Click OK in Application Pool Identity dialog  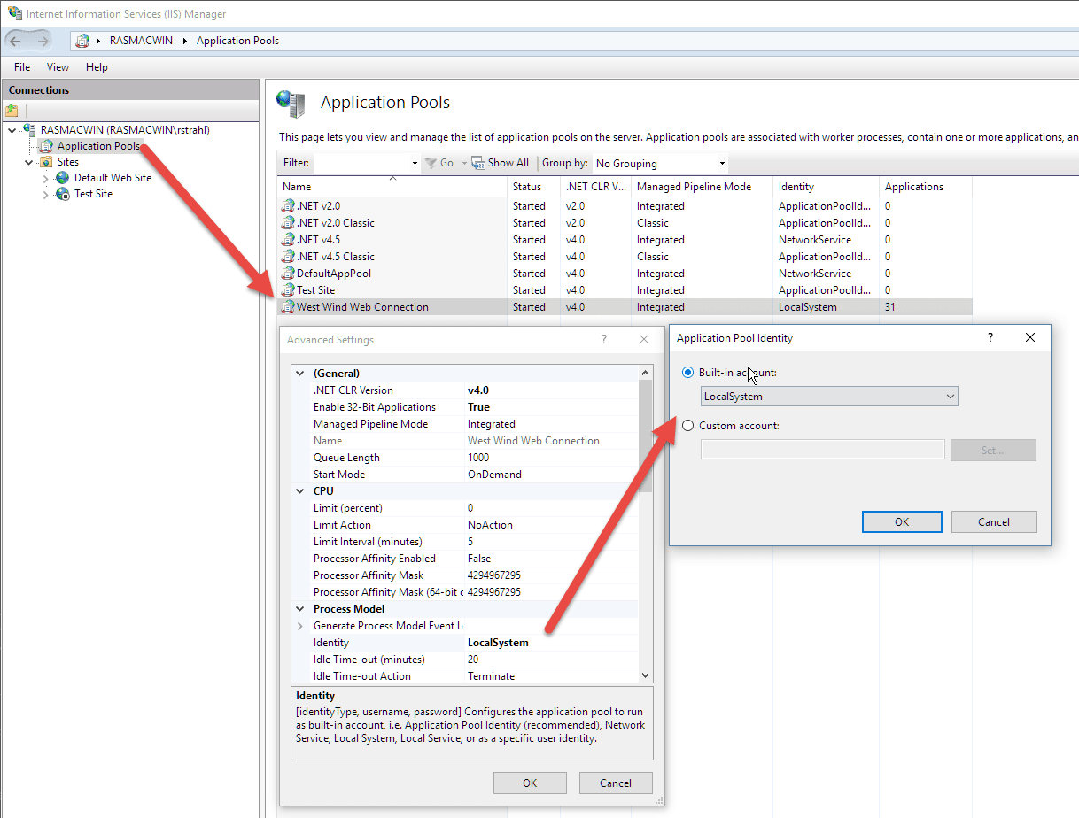[901, 521]
